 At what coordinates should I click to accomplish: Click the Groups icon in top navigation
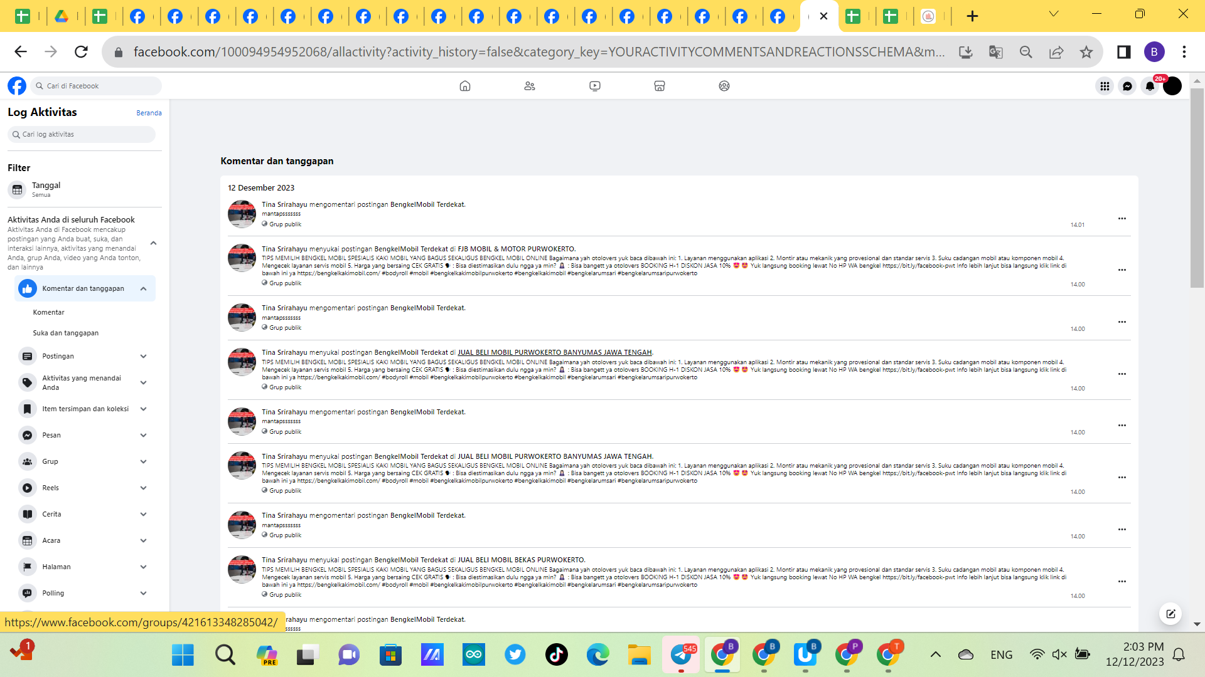click(724, 86)
